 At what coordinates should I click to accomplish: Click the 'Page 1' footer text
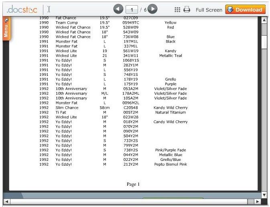[133, 184]
